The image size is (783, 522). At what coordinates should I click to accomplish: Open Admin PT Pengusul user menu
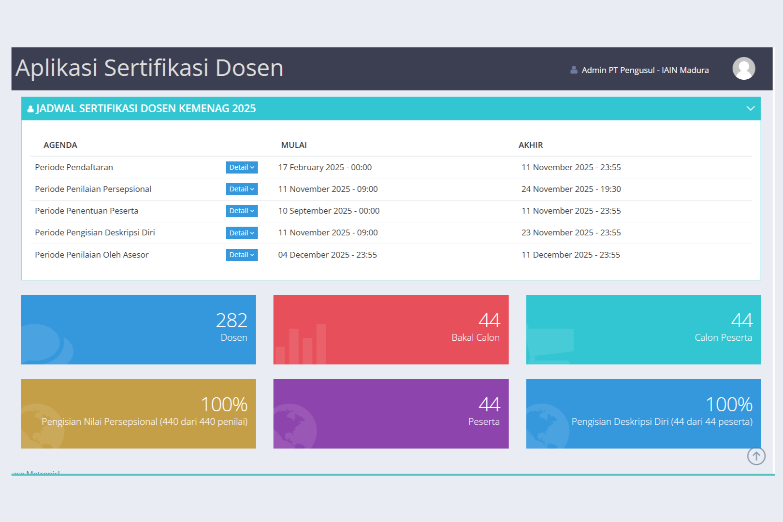[645, 70]
